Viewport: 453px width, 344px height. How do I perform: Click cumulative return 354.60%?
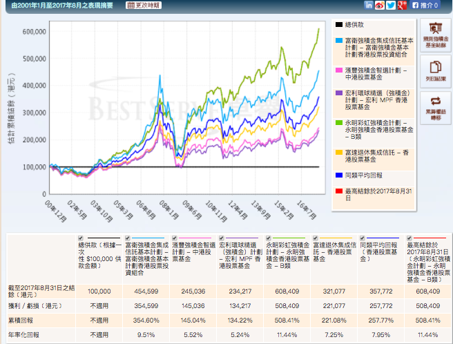pos(146,321)
